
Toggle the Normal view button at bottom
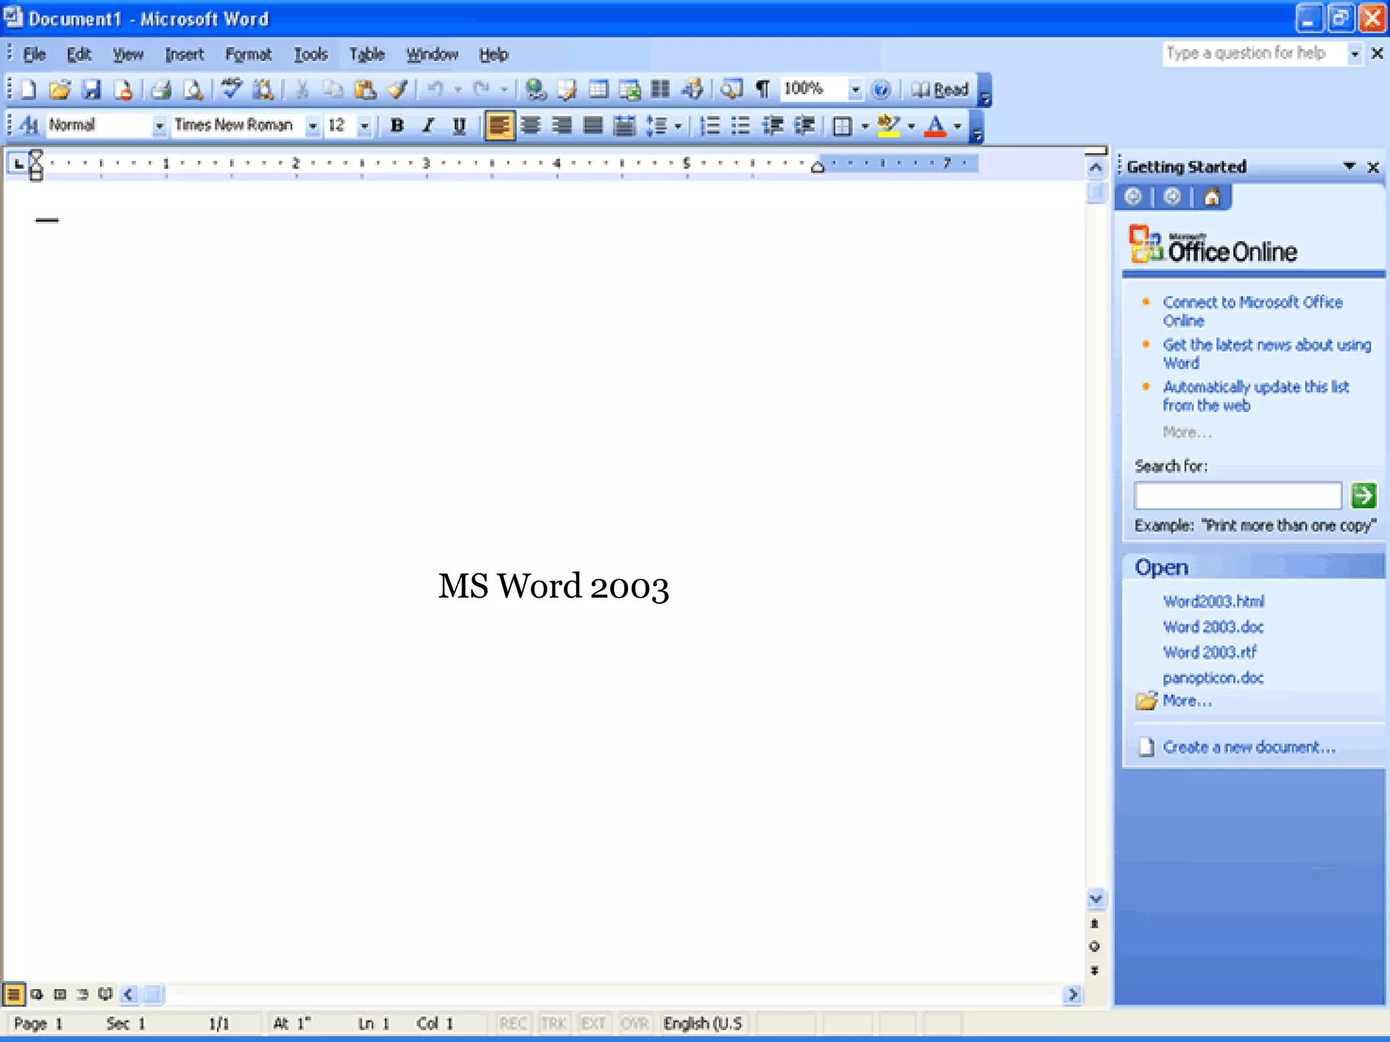[14, 995]
